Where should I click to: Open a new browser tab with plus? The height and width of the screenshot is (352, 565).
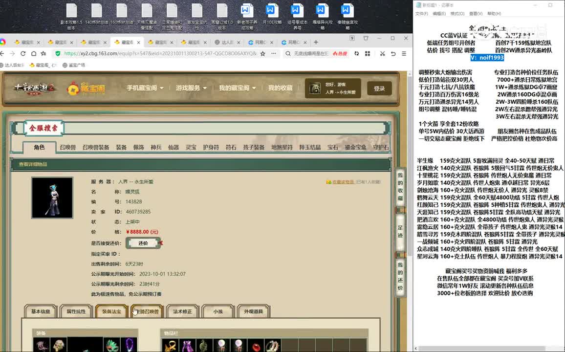coord(316,42)
